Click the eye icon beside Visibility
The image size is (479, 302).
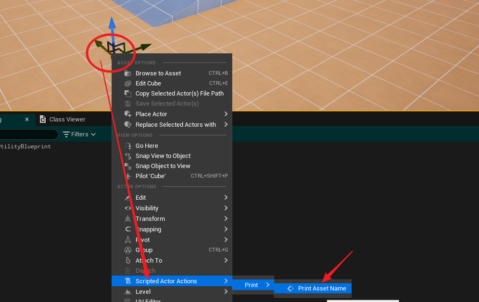click(x=128, y=208)
